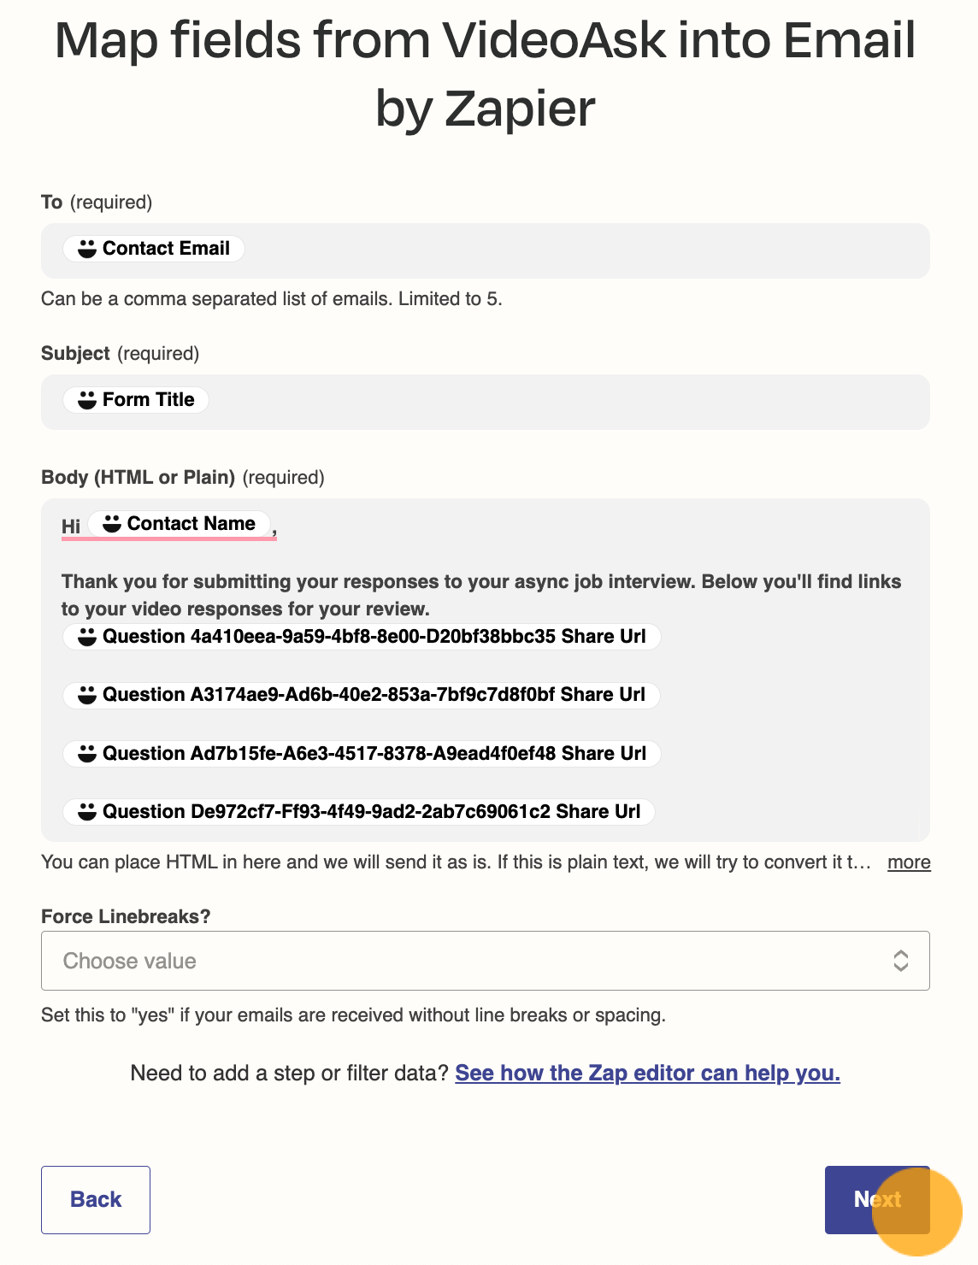Click the icon of Question A3174ae9 Share Url
This screenshot has width=978, height=1265.
point(87,695)
